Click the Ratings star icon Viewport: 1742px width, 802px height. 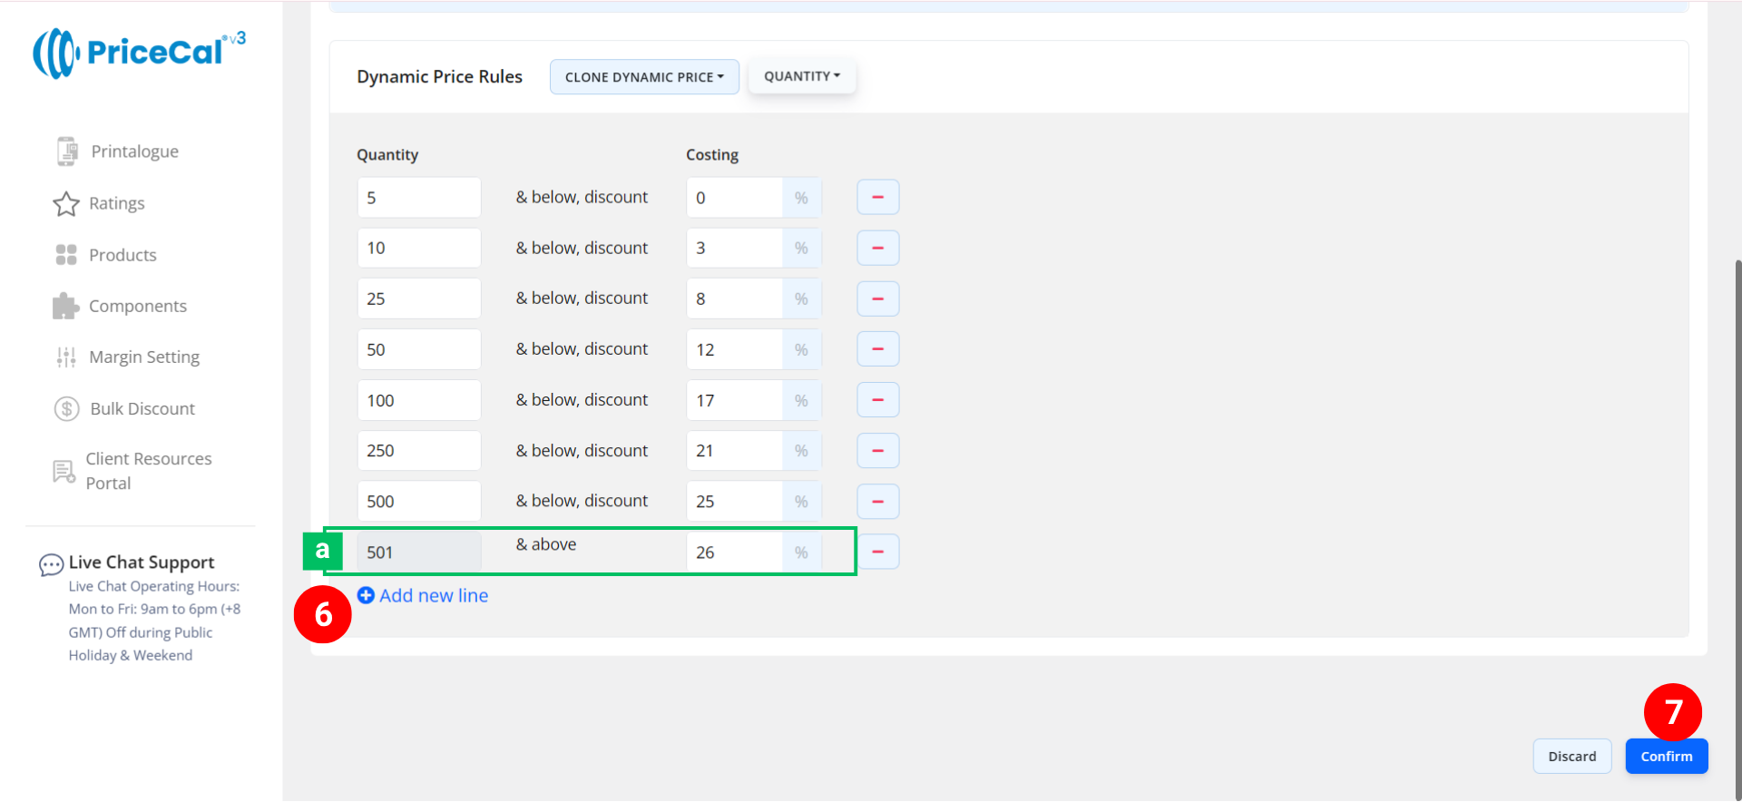[66, 204]
